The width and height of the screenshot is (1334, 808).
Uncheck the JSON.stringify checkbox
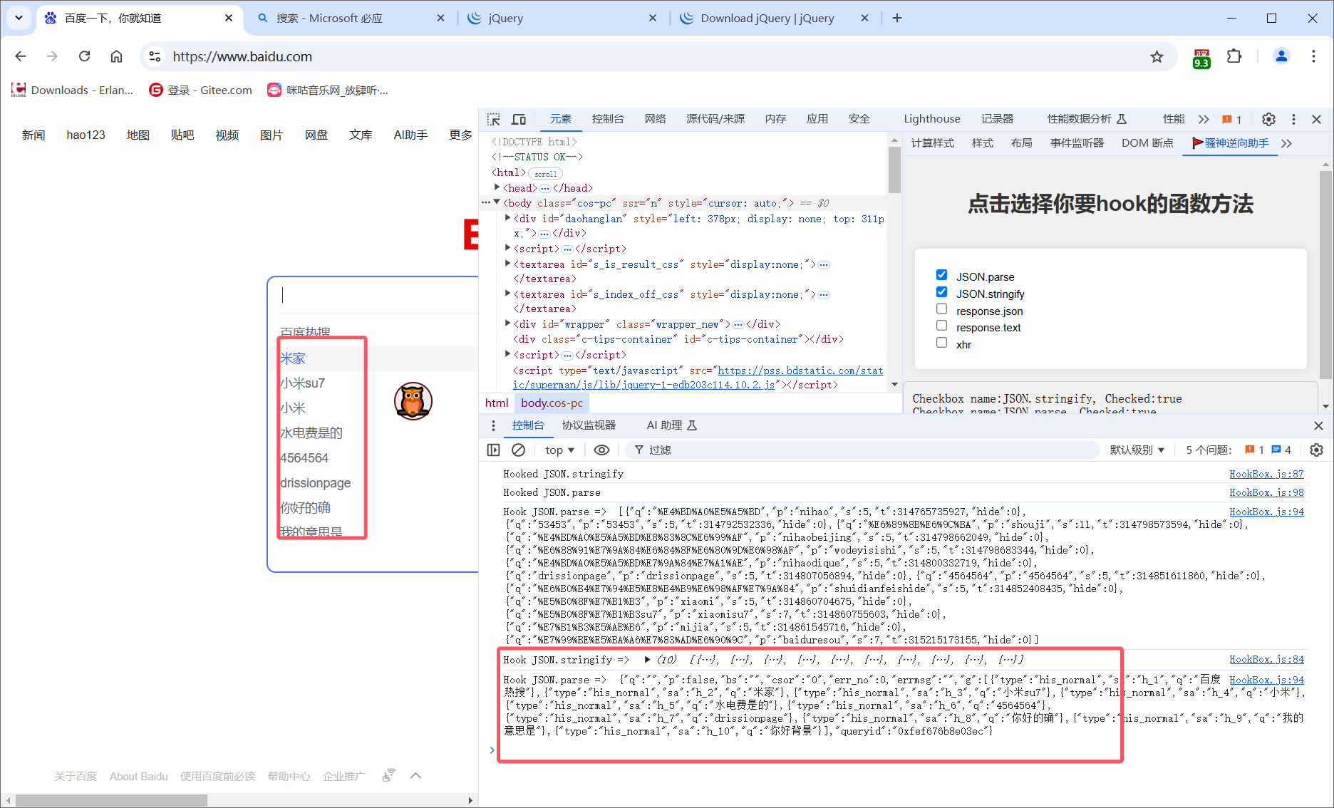coord(941,292)
